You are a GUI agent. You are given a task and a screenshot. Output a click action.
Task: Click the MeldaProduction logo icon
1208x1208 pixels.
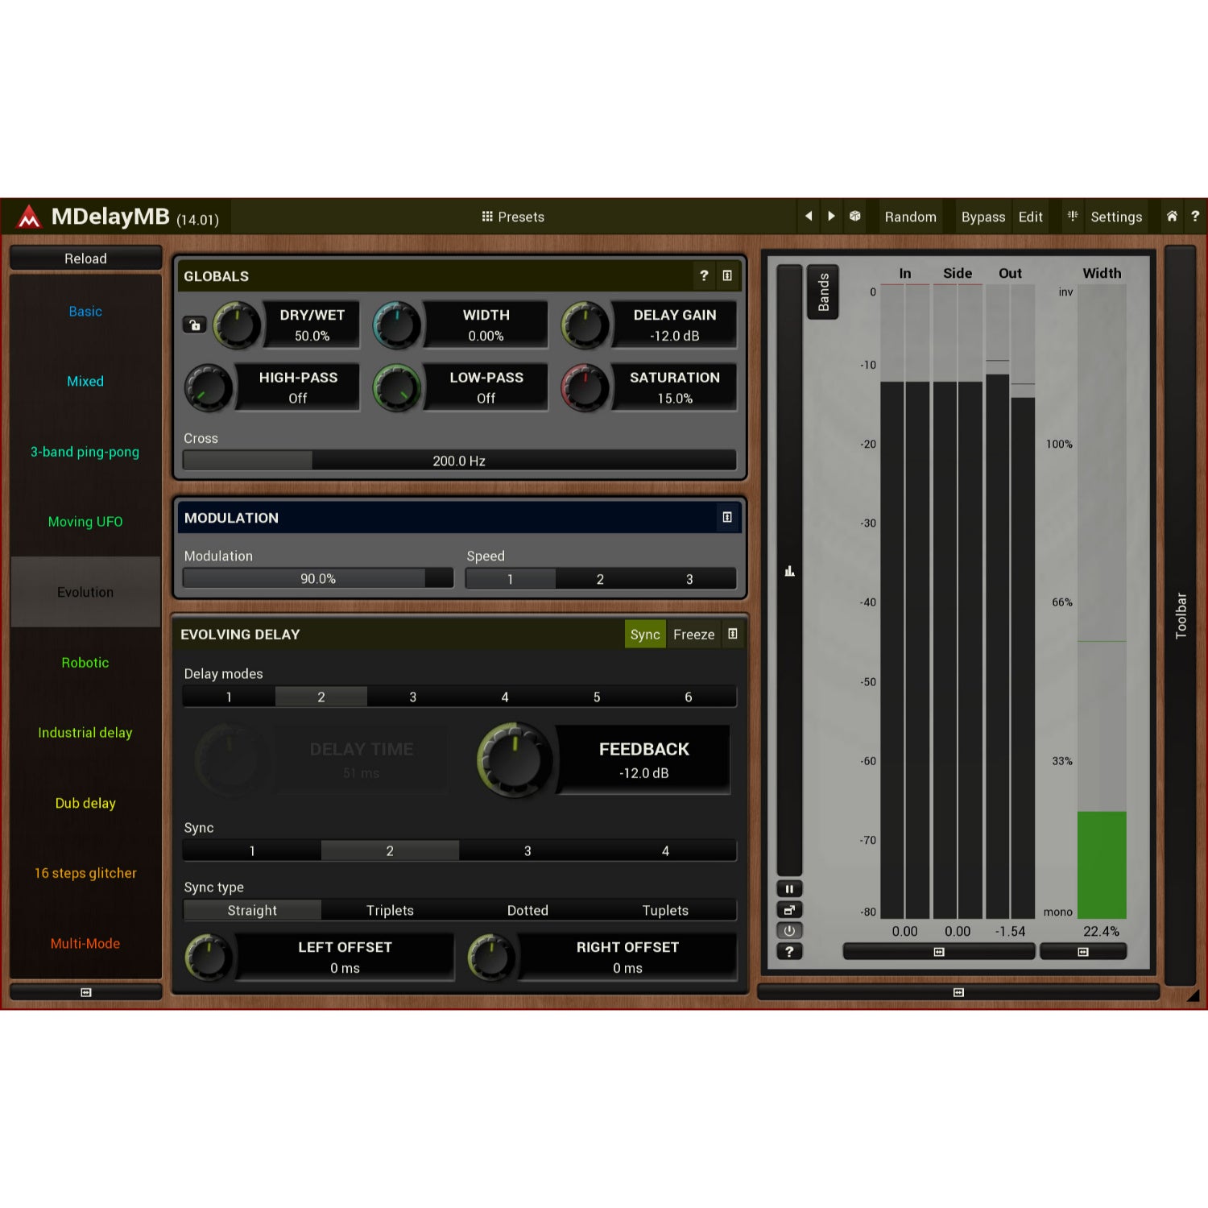coord(29,217)
